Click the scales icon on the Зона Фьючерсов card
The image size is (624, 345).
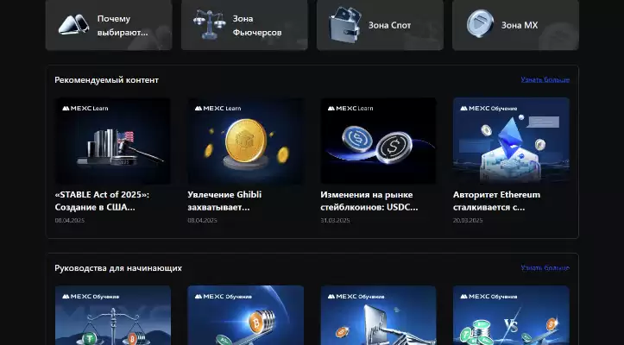(x=209, y=25)
